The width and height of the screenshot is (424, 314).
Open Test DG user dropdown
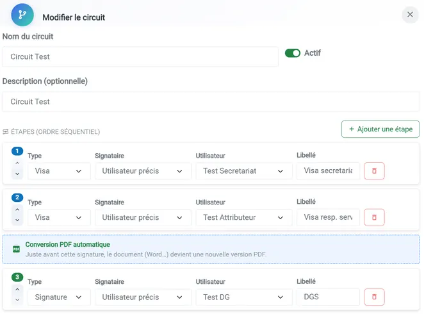(243, 297)
